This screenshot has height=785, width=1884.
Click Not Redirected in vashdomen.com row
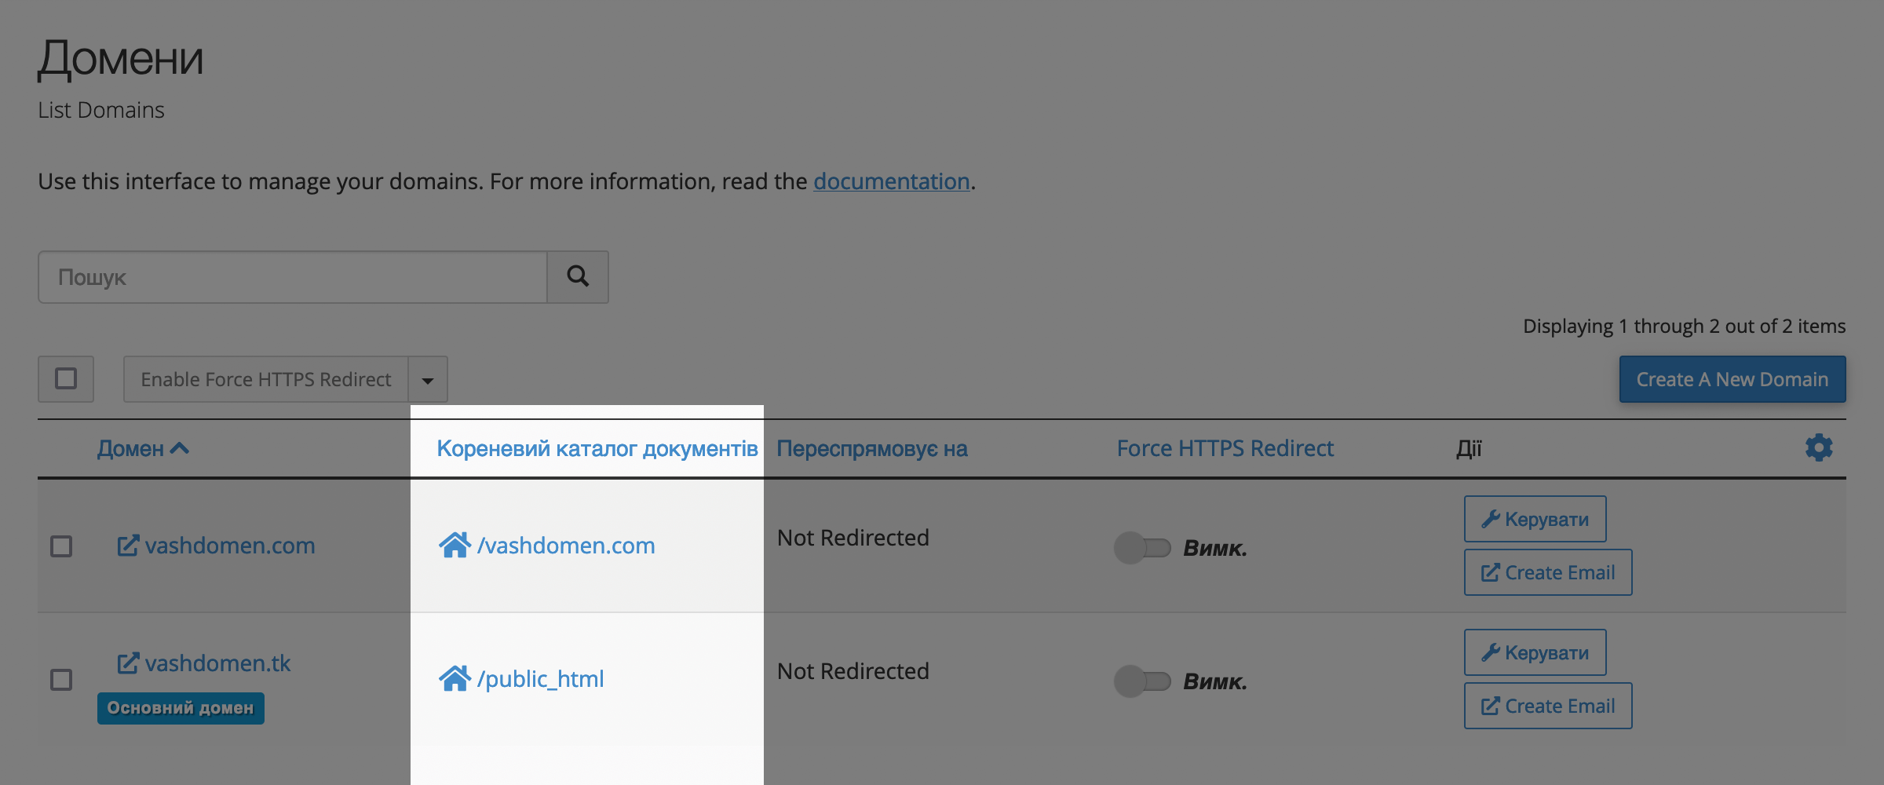pyautogui.click(x=853, y=538)
